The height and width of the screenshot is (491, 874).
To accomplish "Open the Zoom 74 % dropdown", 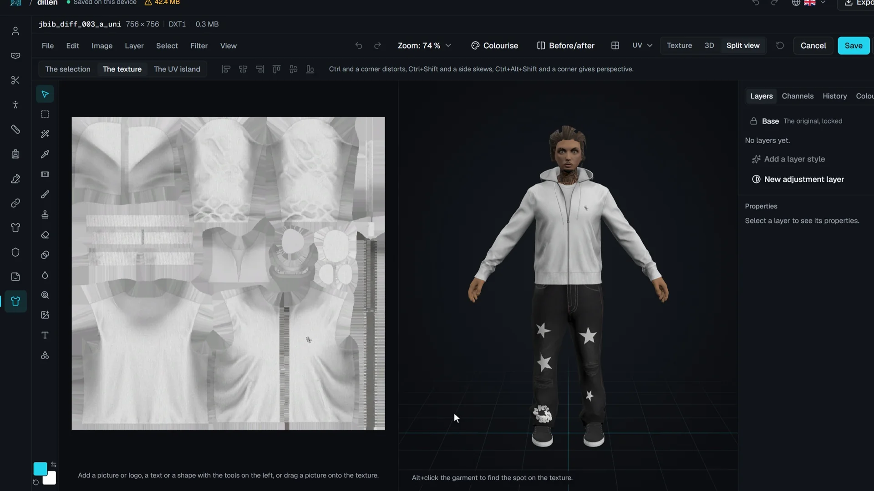I will point(424,45).
